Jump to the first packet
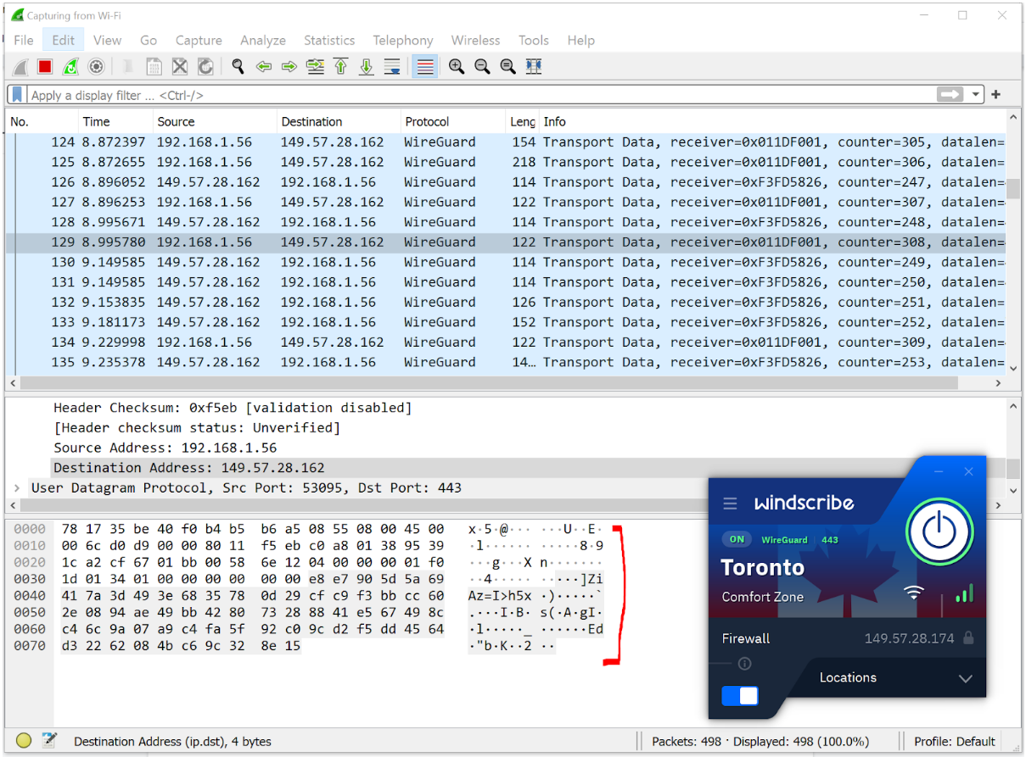The height and width of the screenshot is (757, 1026). (x=341, y=66)
